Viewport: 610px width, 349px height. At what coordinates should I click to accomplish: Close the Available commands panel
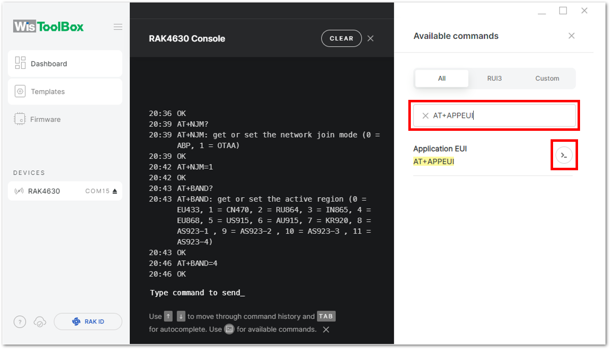(x=572, y=36)
